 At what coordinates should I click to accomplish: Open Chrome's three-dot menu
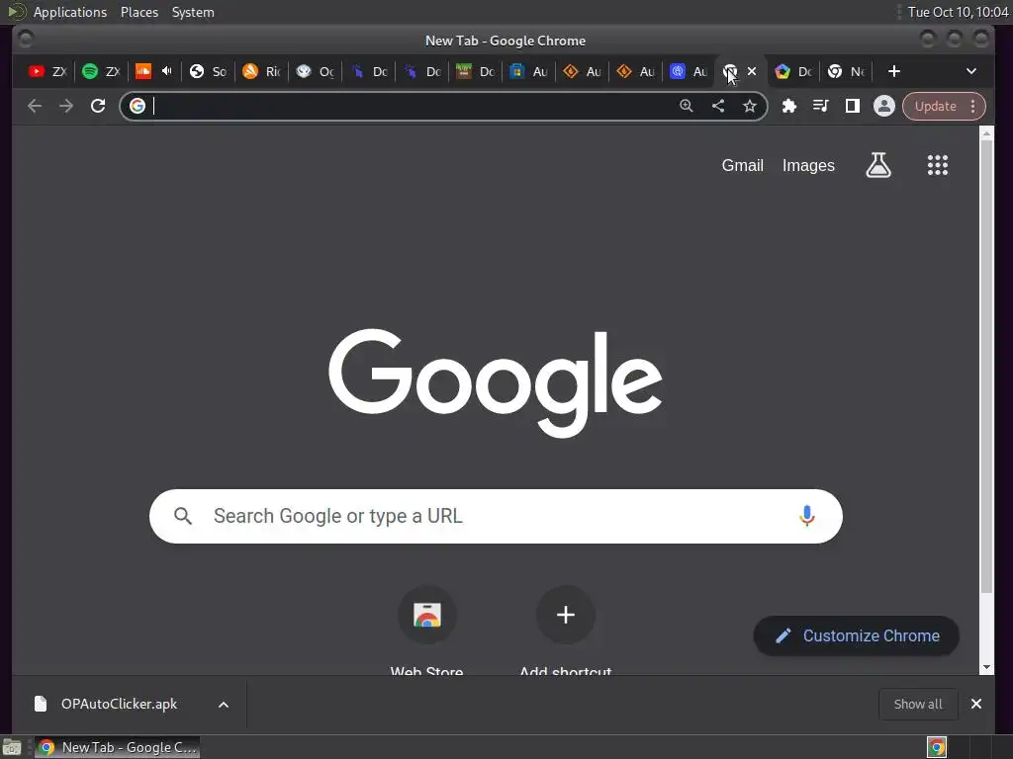pyautogui.click(x=973, y=107)
